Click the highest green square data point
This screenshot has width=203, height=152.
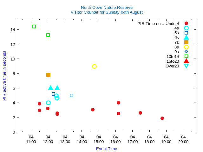[34, 27]
